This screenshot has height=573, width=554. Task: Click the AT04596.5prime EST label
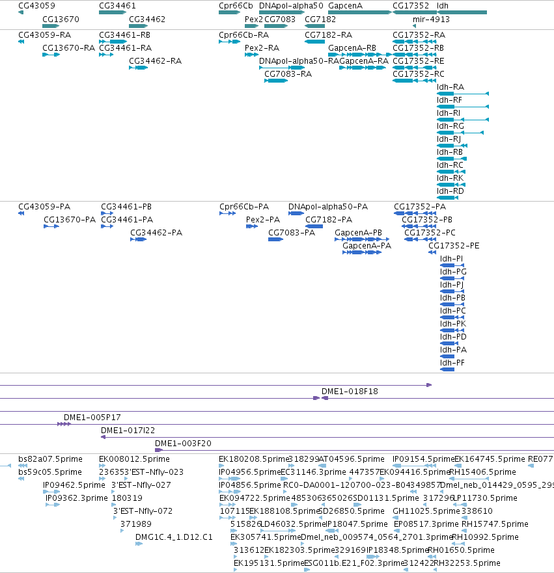coord(352,459)
